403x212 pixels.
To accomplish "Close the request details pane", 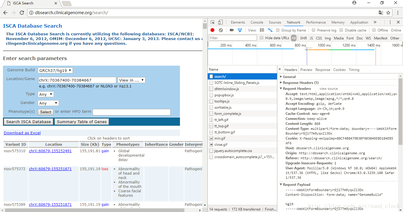I will tap(280, 69).
